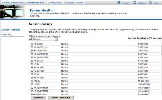Click the Logout icon
The image size is (162, 100).
tap(119, 2)
